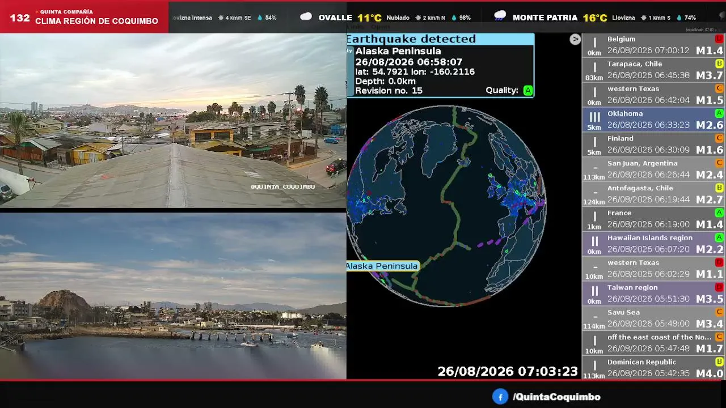Click the 132 logo number
Image resolution: width=726 pixels, height=408 pixels.
pyautogui.click(x=20, y=18)
